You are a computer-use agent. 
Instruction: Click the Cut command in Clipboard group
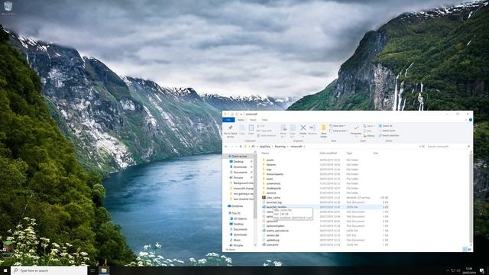(261, 126)
